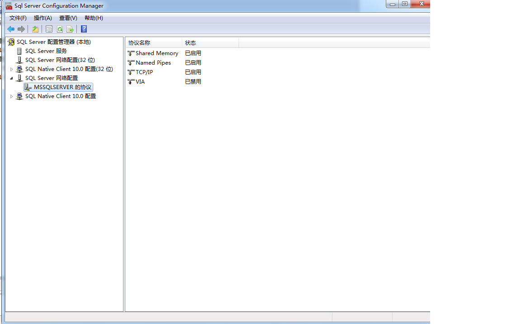Open the 查看(V) menu
Screen dimensions: 521x324
(x=68, y=18)
